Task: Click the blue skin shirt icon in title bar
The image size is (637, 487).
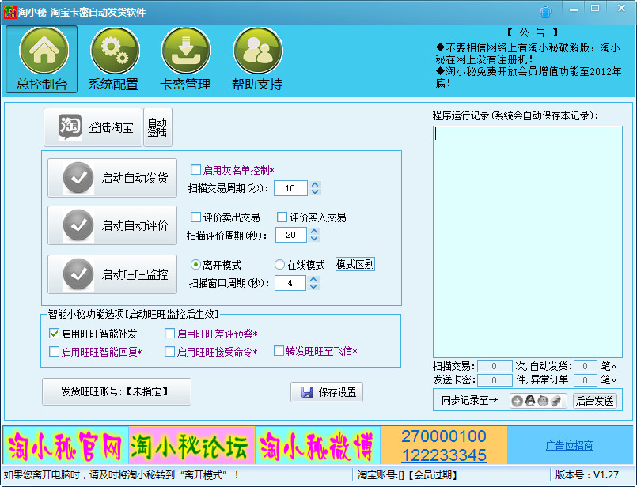Action: pos(545,12)
